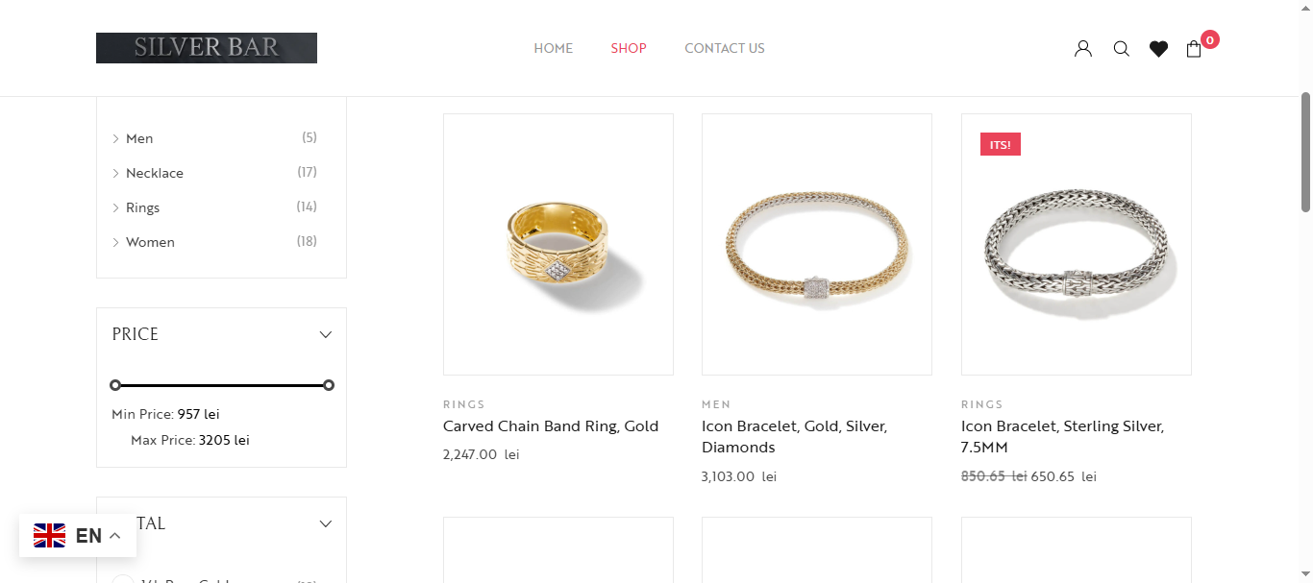Screen dimensions: 1313x583
Task: Click the minimum price slider handle
Action: 115,385
